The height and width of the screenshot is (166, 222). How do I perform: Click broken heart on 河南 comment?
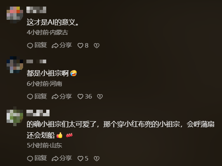coord(100,97)
